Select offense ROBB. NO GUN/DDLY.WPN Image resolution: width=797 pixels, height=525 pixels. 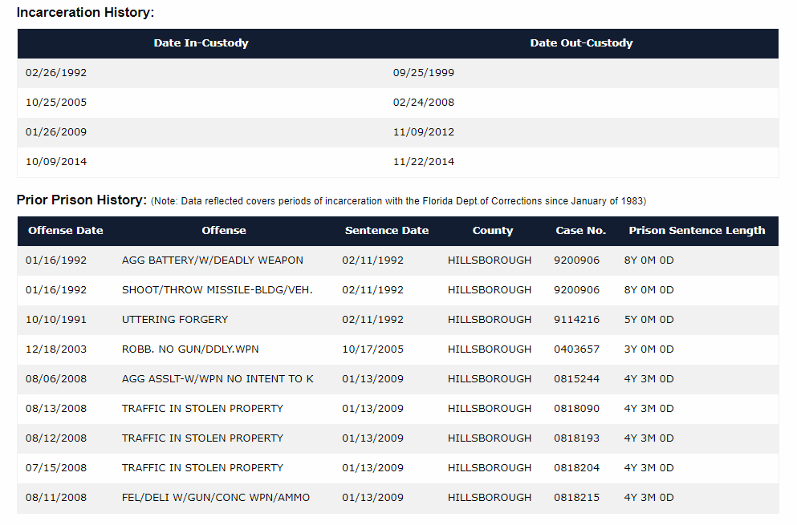[x=190, y=349]
